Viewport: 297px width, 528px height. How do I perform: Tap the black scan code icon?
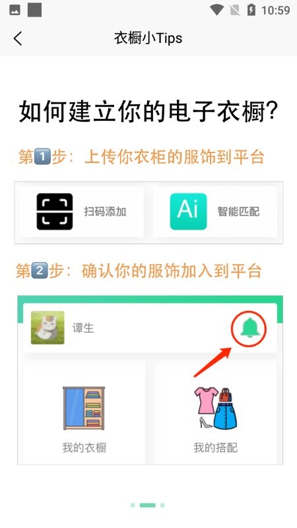[x=55, y=212]
